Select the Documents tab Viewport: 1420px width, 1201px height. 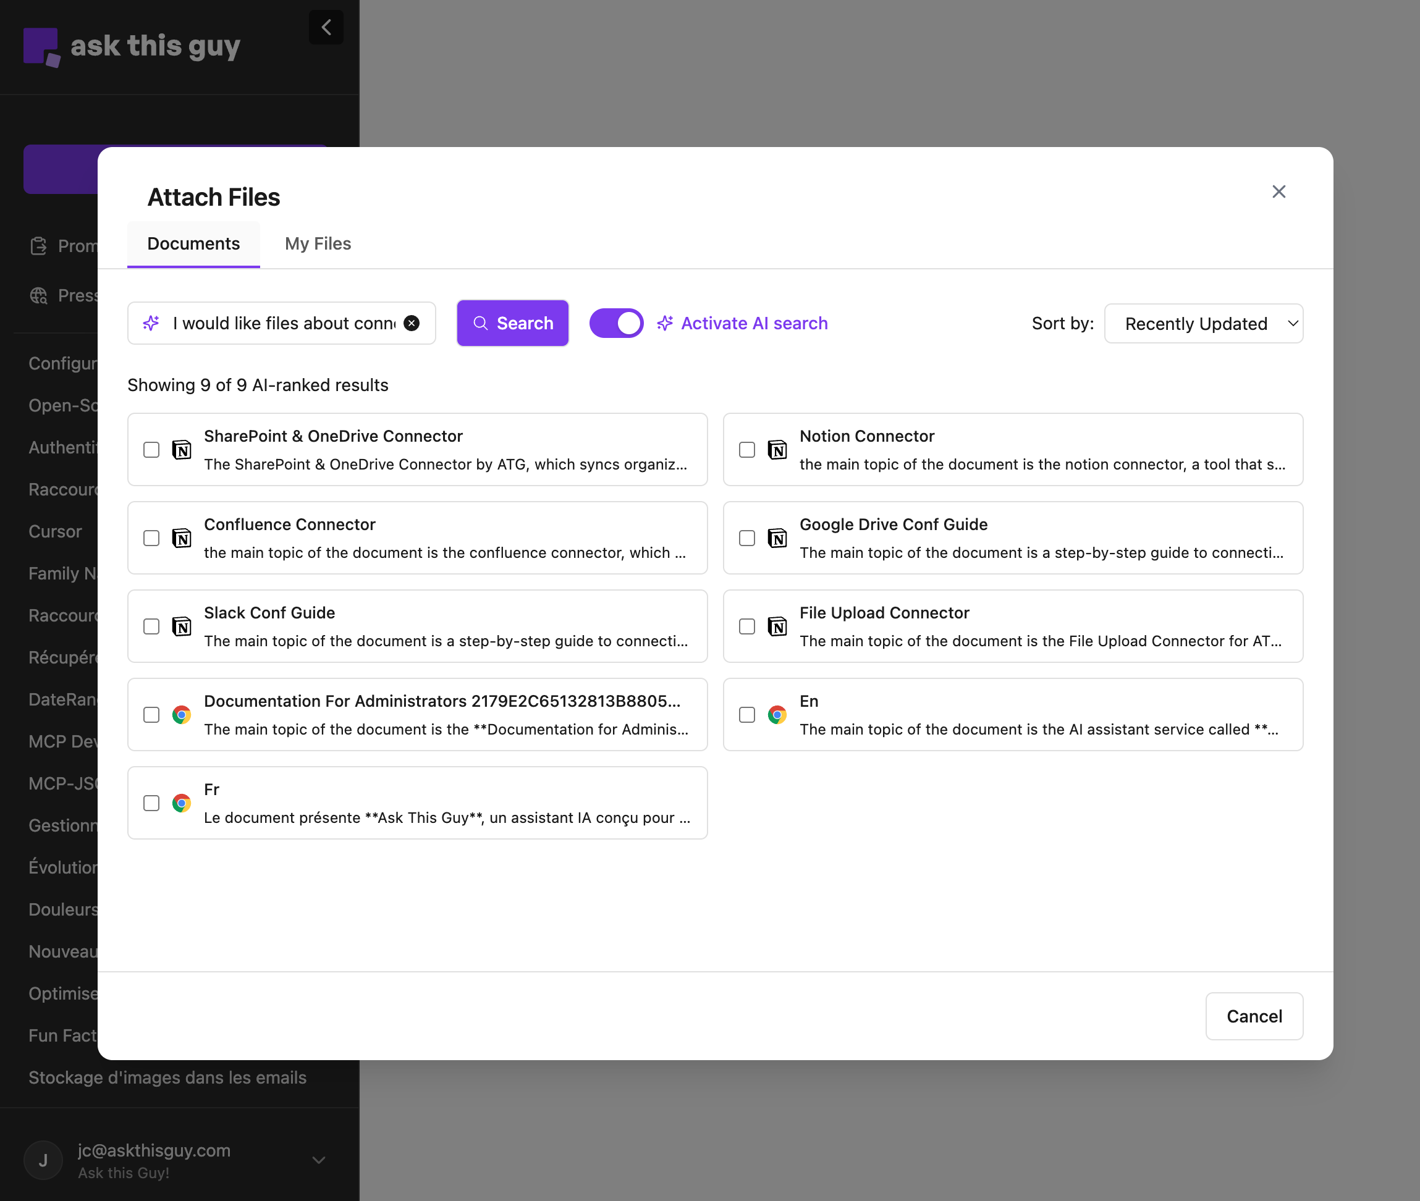pyautogui.click(x=193, y=244)
